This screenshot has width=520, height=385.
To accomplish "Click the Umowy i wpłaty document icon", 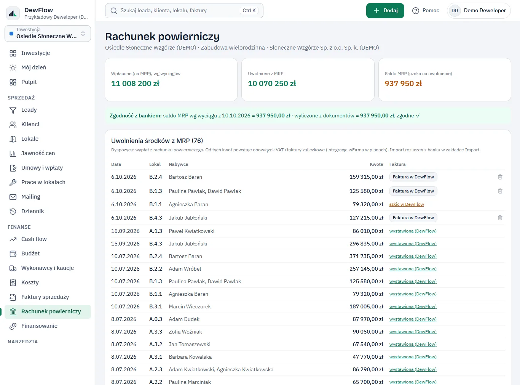I will (x=13, y=168).
